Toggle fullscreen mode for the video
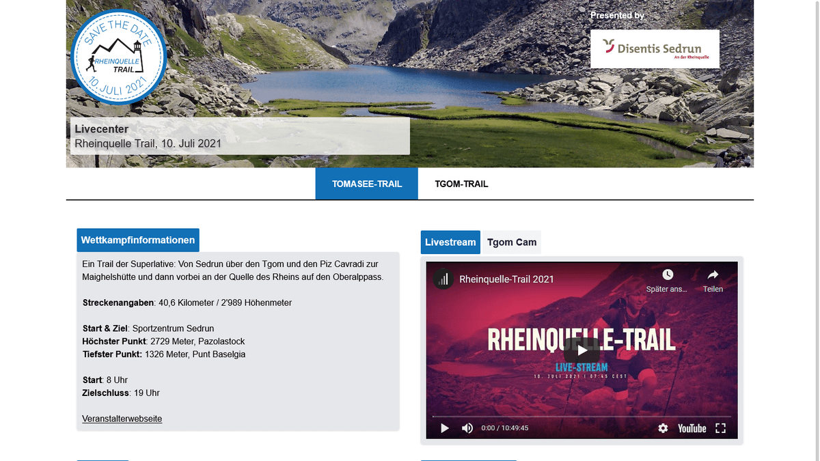Screen dimensions: 820x461 tap(720, 428)
